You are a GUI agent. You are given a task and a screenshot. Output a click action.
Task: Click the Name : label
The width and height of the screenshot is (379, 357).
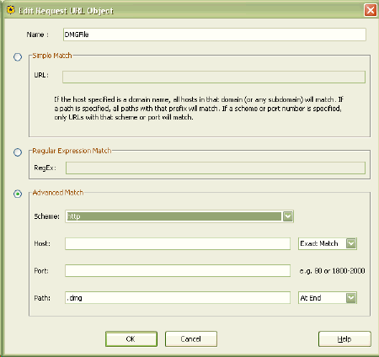pyautogui.click(x=38, y=35)
